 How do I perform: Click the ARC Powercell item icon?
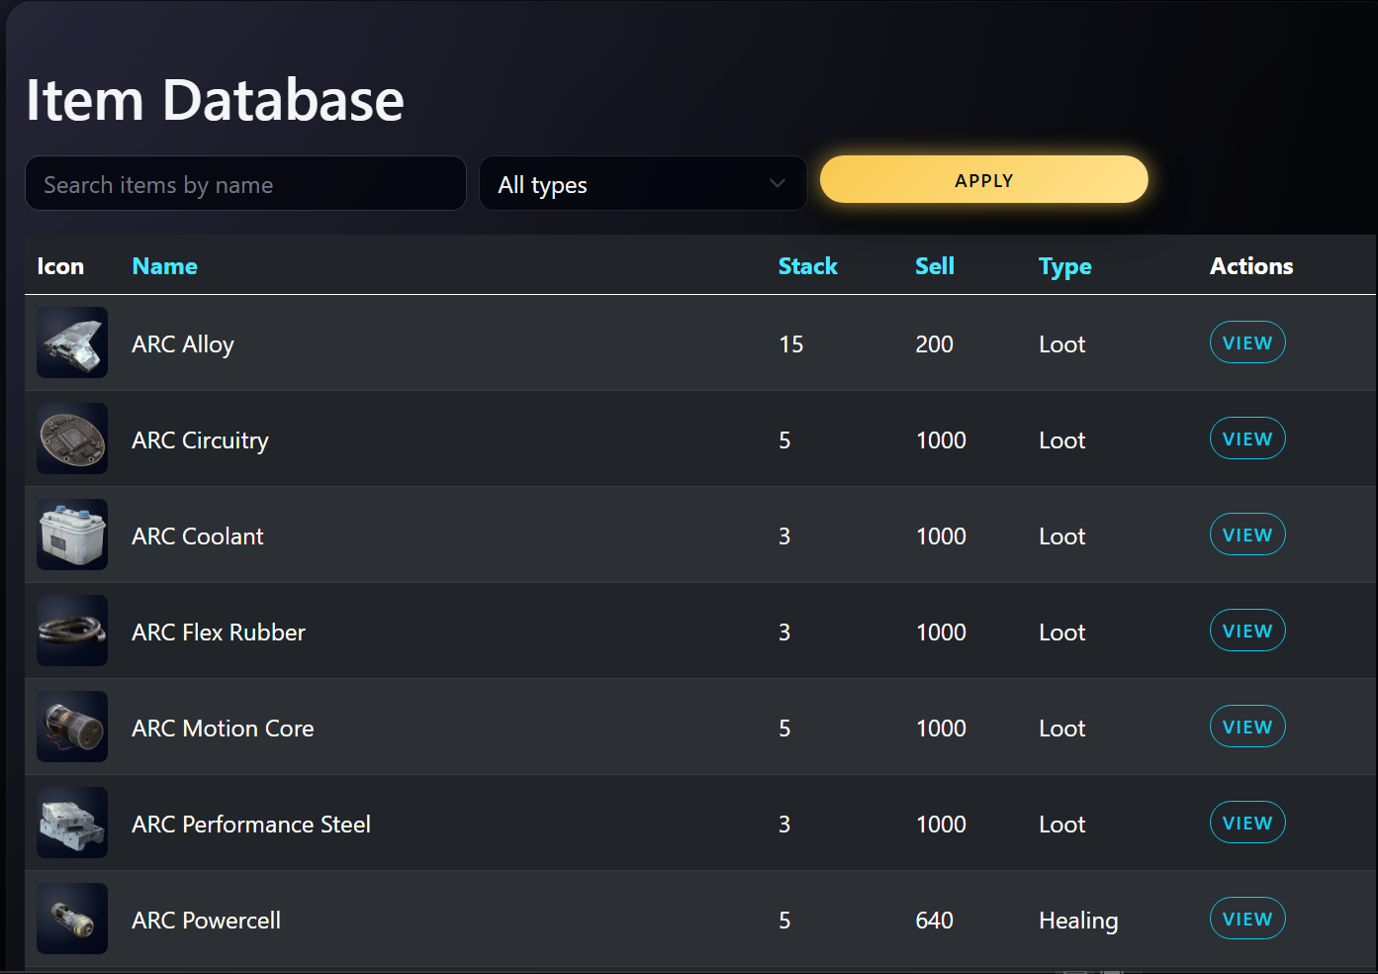72,919
